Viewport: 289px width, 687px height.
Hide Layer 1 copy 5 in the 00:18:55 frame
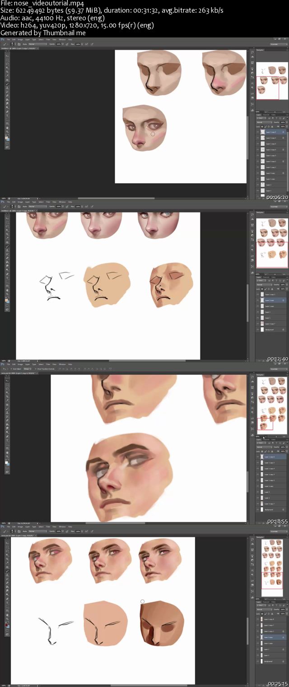[258, 463]
